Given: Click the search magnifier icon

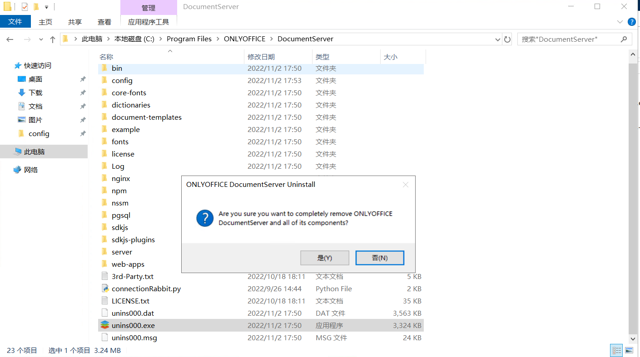Looking at the screenshot, I should click(624, 39).
